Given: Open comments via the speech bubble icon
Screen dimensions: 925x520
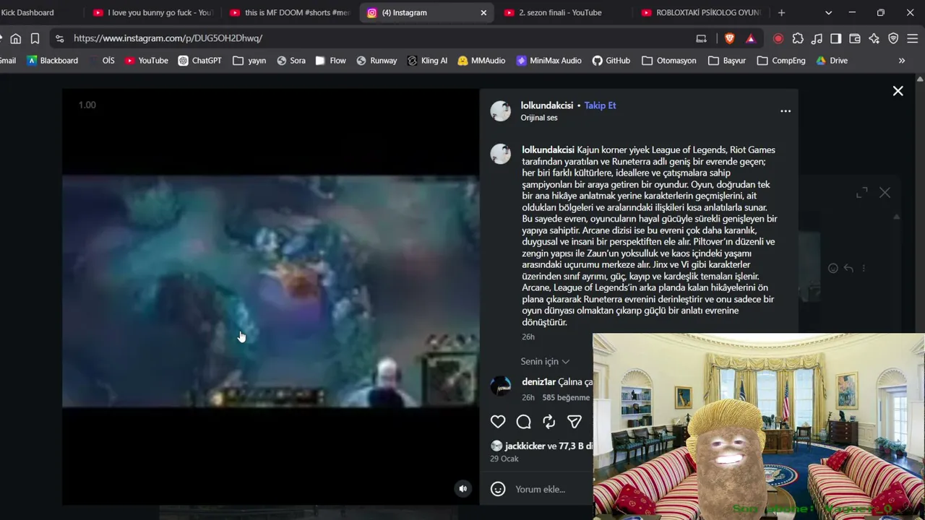Looking at the screenshot, I should 524,422.
